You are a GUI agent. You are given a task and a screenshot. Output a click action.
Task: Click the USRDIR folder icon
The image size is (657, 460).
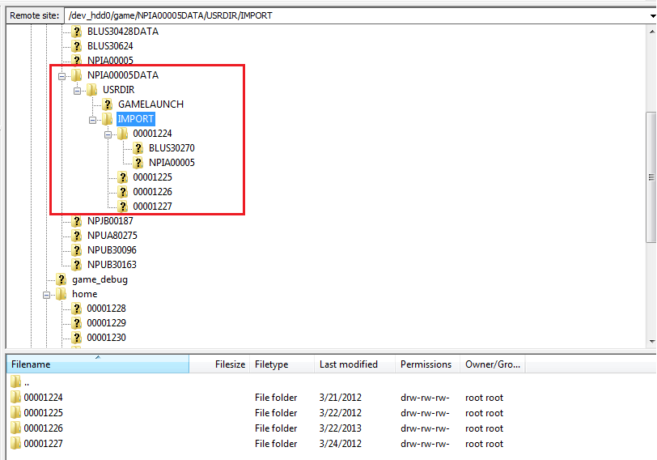(91, 90)
